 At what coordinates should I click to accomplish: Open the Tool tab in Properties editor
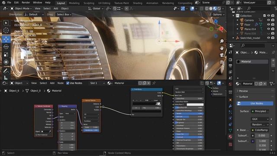coord(230,52)
